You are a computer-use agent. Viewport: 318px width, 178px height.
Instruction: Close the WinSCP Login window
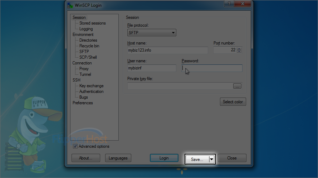point(243,4)
